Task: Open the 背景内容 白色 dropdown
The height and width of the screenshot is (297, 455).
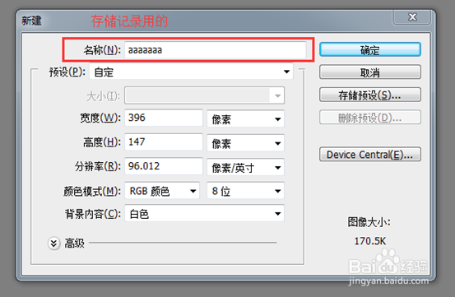Action: pos(204,213)
